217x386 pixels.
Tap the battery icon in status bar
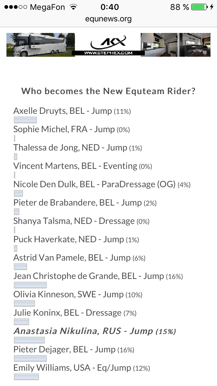point(199,7)
